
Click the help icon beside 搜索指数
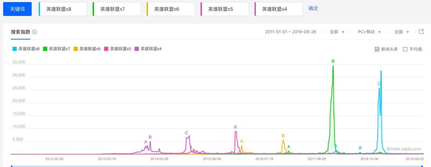pos(35,32)
